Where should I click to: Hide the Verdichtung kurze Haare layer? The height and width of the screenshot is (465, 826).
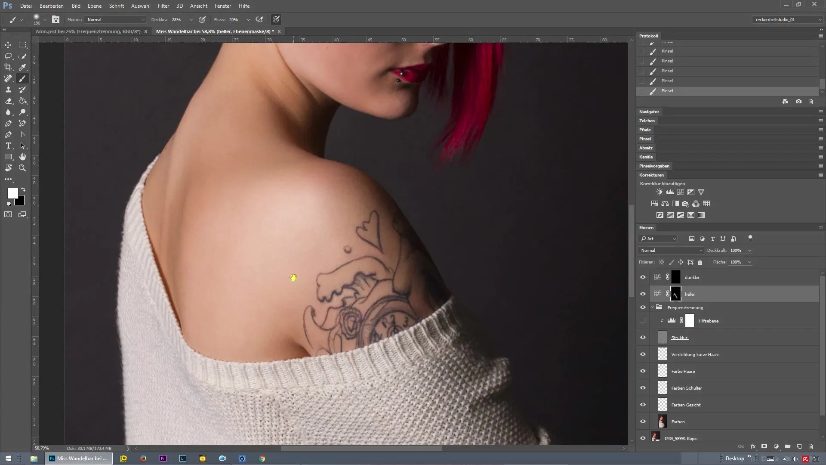pos(643,354)
